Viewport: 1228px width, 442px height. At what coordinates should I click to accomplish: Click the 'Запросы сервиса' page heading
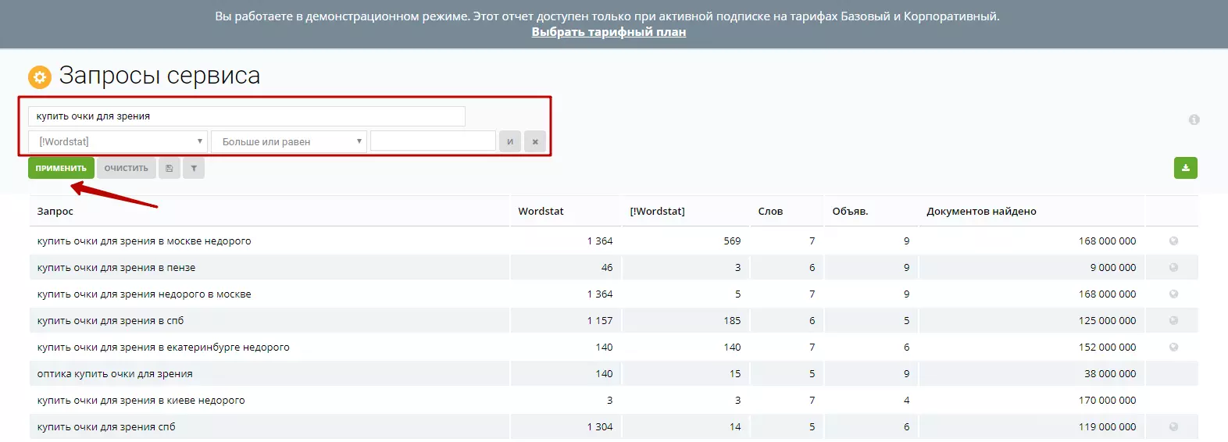[159, 76]
